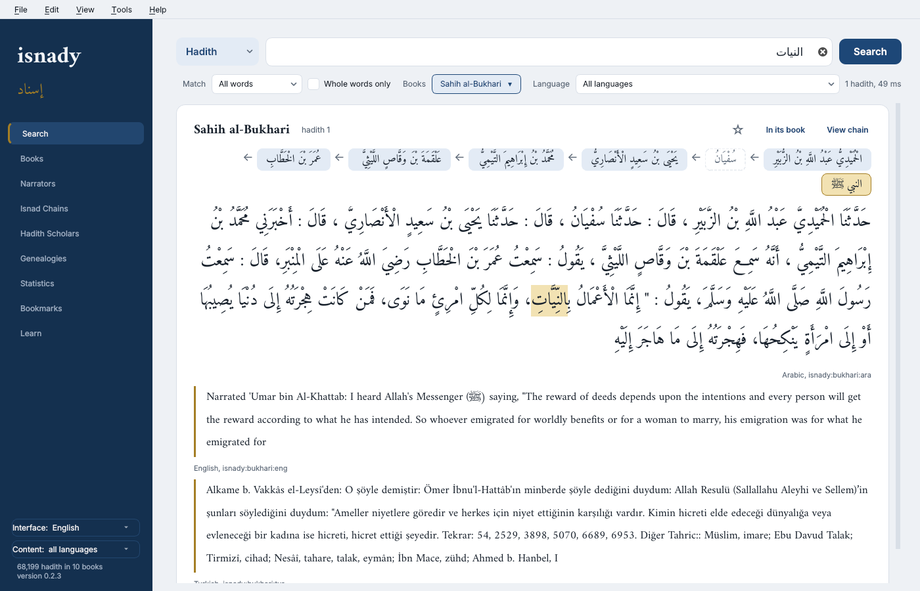Bookmark this hadith with the star icon
This screenshot has width=920, height=591.
tap(738, 130)
